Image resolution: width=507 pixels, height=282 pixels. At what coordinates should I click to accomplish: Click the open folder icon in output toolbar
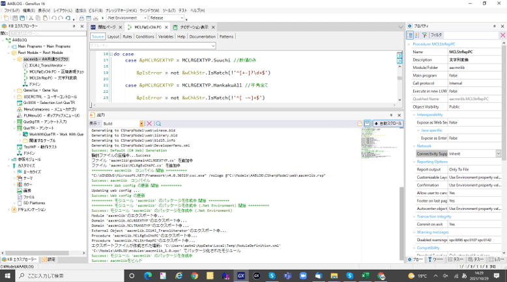[360, 123]
